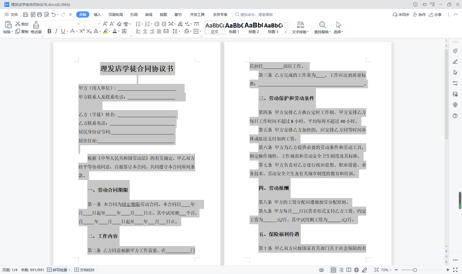This screenshot has height=274, width=462.
Task: Expand line spacing dropdown
Action: pyautogui.click(x=179, y=31)
